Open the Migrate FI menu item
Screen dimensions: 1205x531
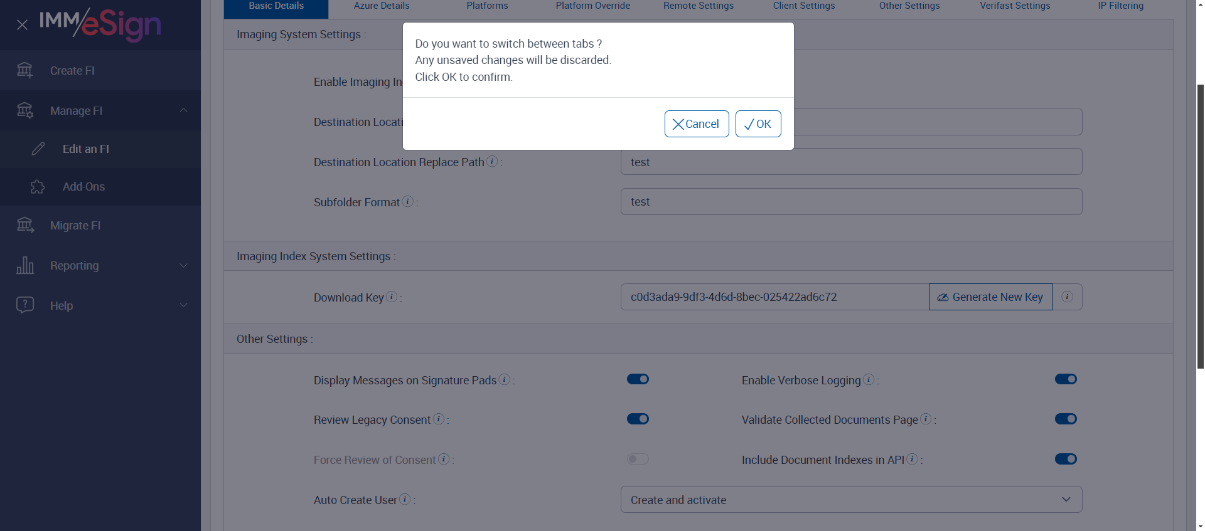(x=75, y=226)
